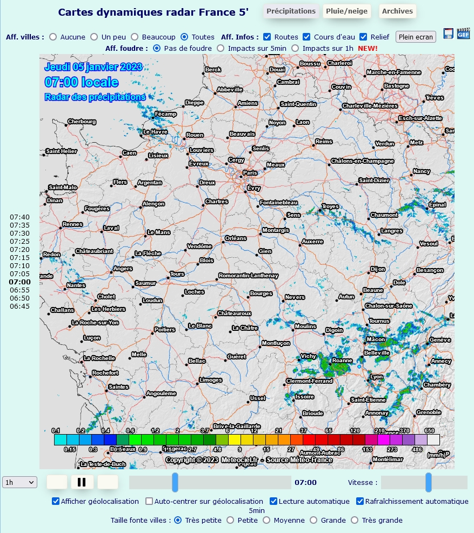Viewport: 474px width, 533px height.
Task: Choose 'Aucune' for city display
Action: click(53, 37)
